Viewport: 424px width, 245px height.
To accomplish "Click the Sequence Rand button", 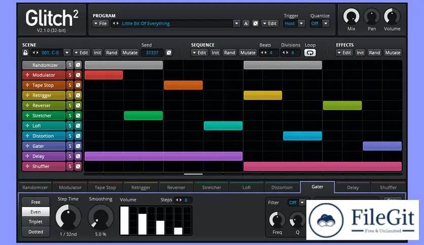I will 230,53.
